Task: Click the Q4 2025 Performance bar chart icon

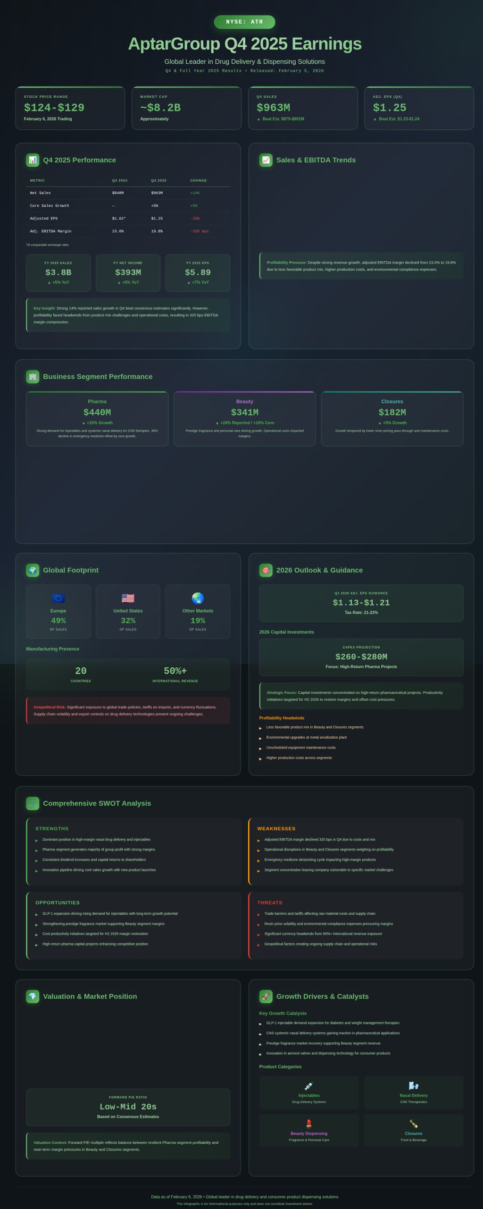Action: pyautogui.click(x=33, y=160)
